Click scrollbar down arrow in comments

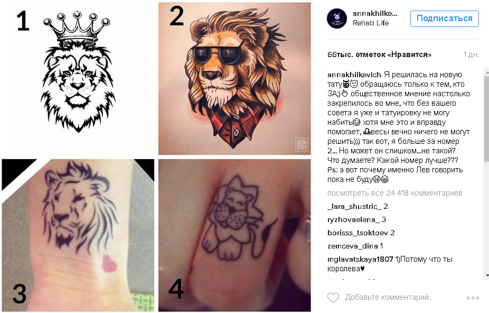(x=486, y=275)
